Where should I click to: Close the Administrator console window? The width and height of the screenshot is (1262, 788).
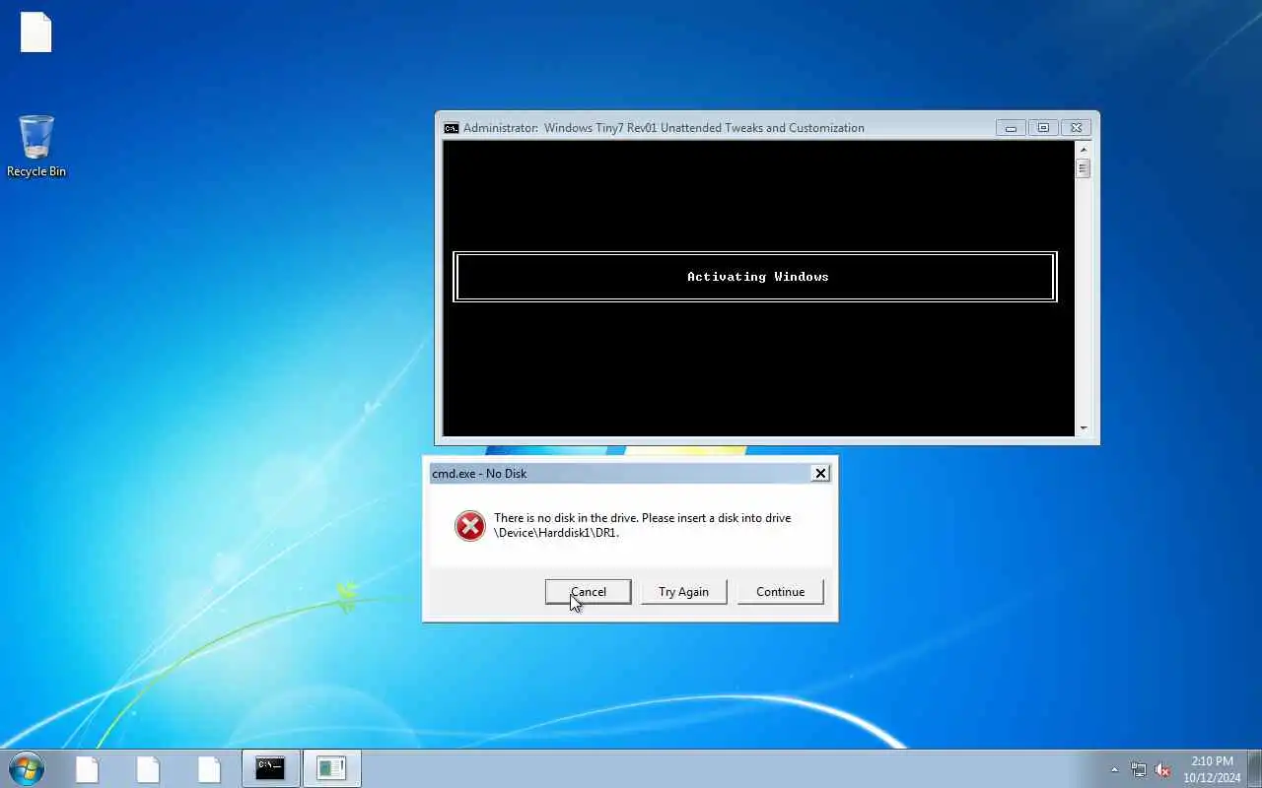1077,128
